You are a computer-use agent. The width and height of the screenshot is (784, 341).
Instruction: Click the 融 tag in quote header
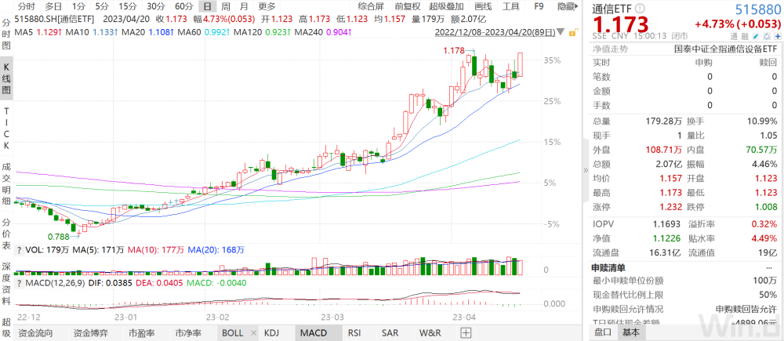click(745, 37)
